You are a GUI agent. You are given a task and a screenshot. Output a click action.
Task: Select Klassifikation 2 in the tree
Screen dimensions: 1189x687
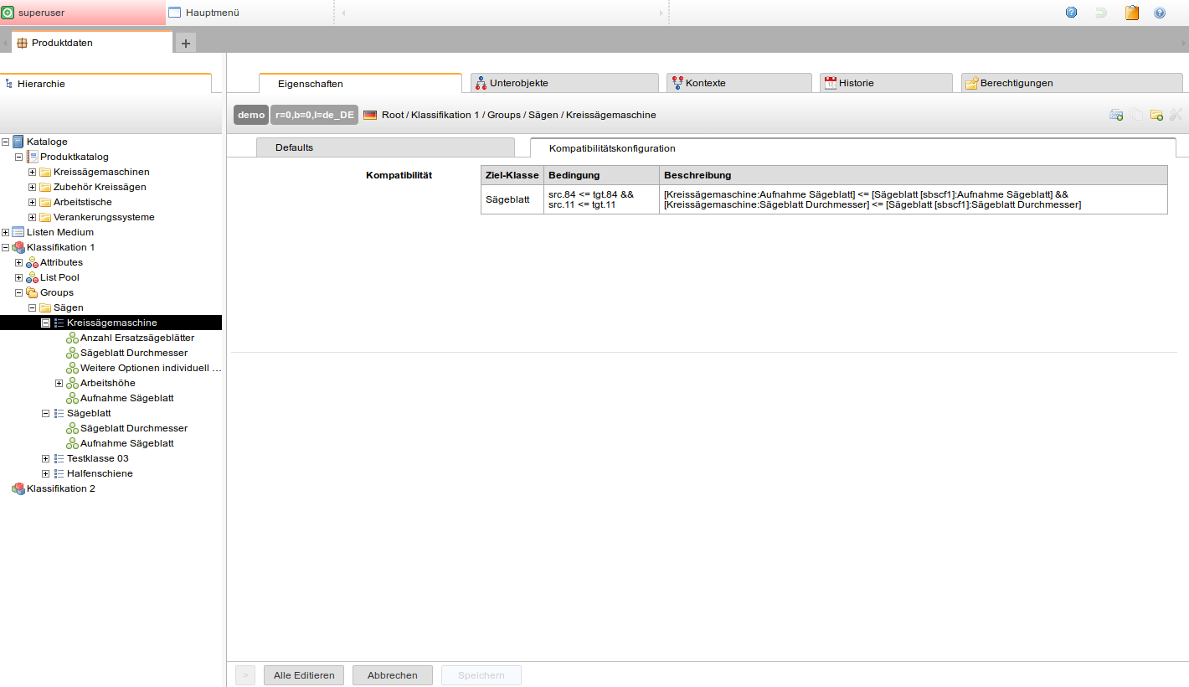point(60,488)
